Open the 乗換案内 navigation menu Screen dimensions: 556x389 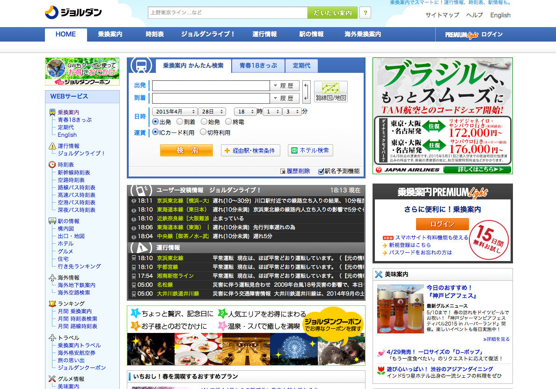pos(110,35)
